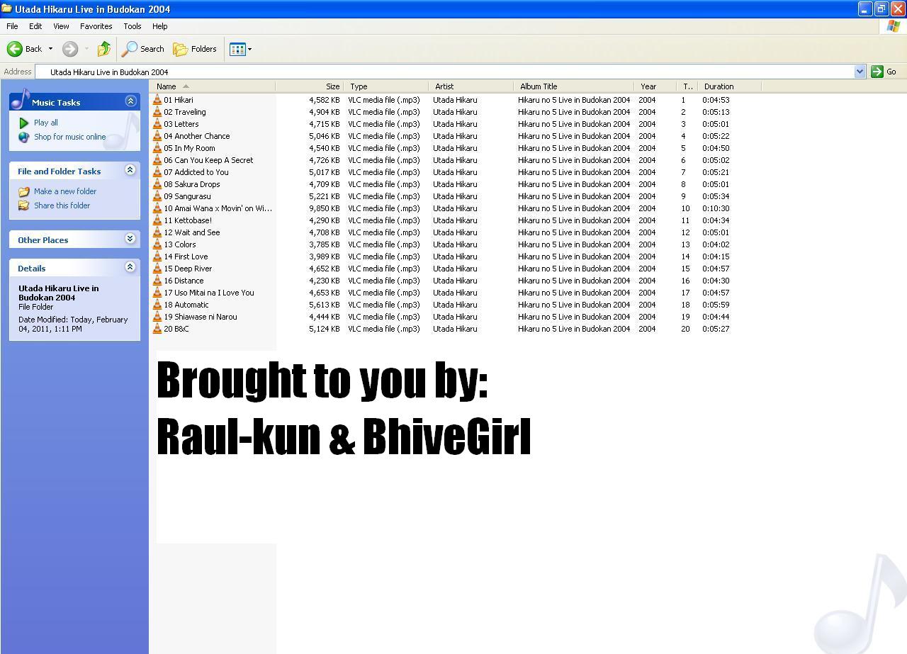
Task: Click the title bar folder icon
Action: (x=6, y=9)
